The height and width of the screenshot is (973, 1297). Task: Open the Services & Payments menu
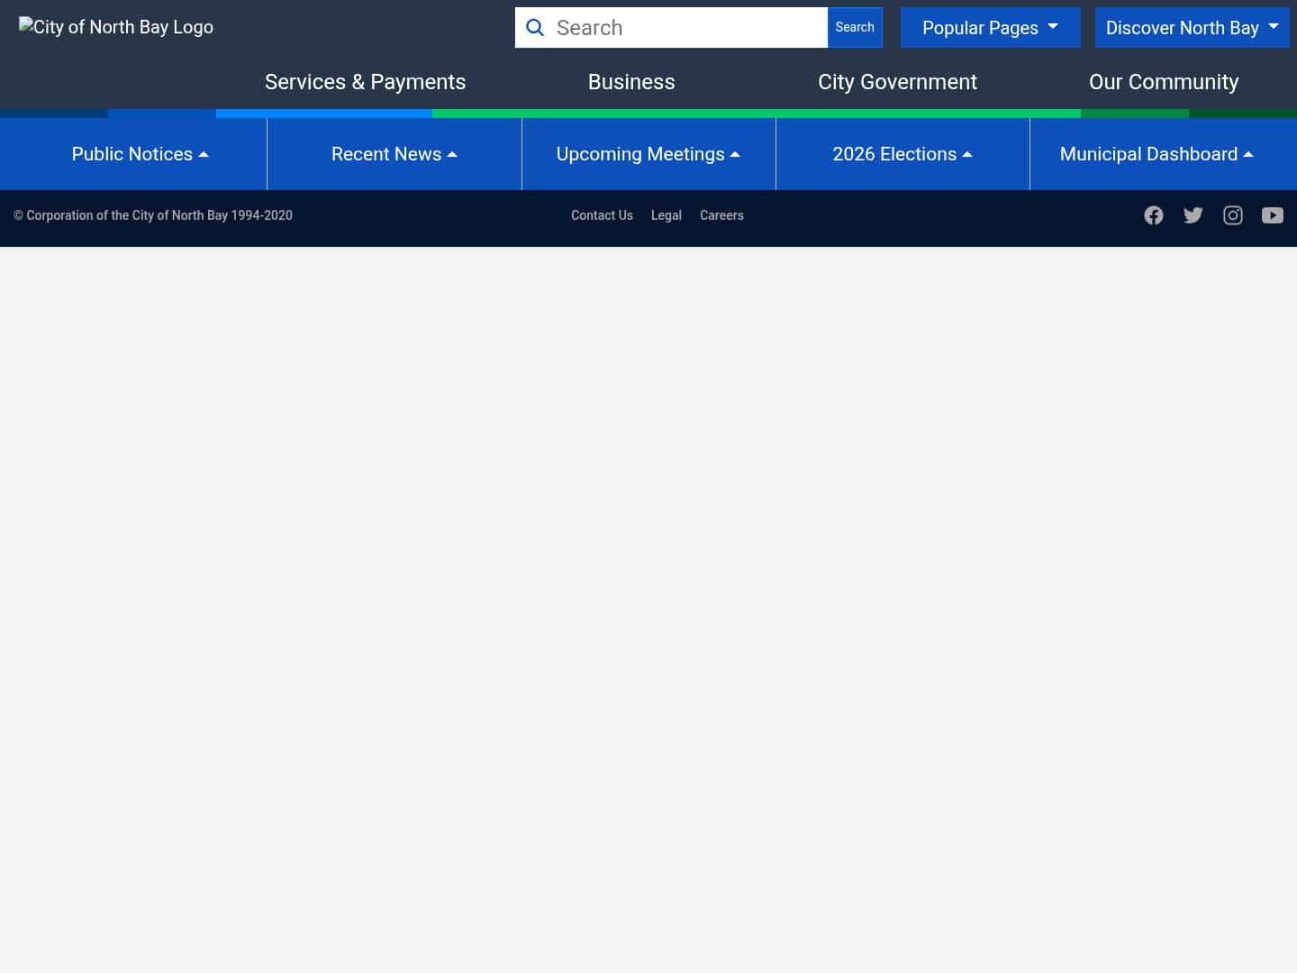pos(365,82)
